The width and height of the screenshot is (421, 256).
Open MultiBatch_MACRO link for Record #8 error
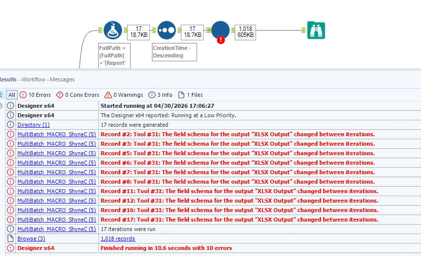(x=57, y=182)
